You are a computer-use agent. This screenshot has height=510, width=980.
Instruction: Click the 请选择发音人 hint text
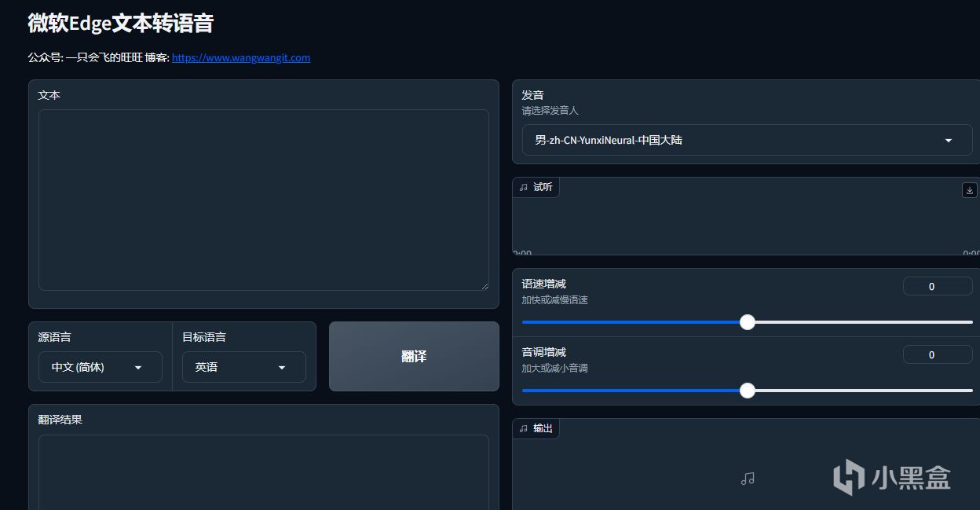(550, 111)
